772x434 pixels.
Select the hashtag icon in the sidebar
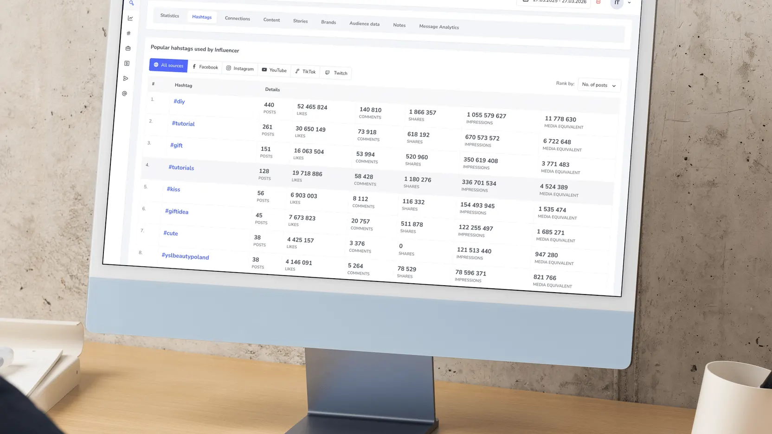[x=129, y=33]
